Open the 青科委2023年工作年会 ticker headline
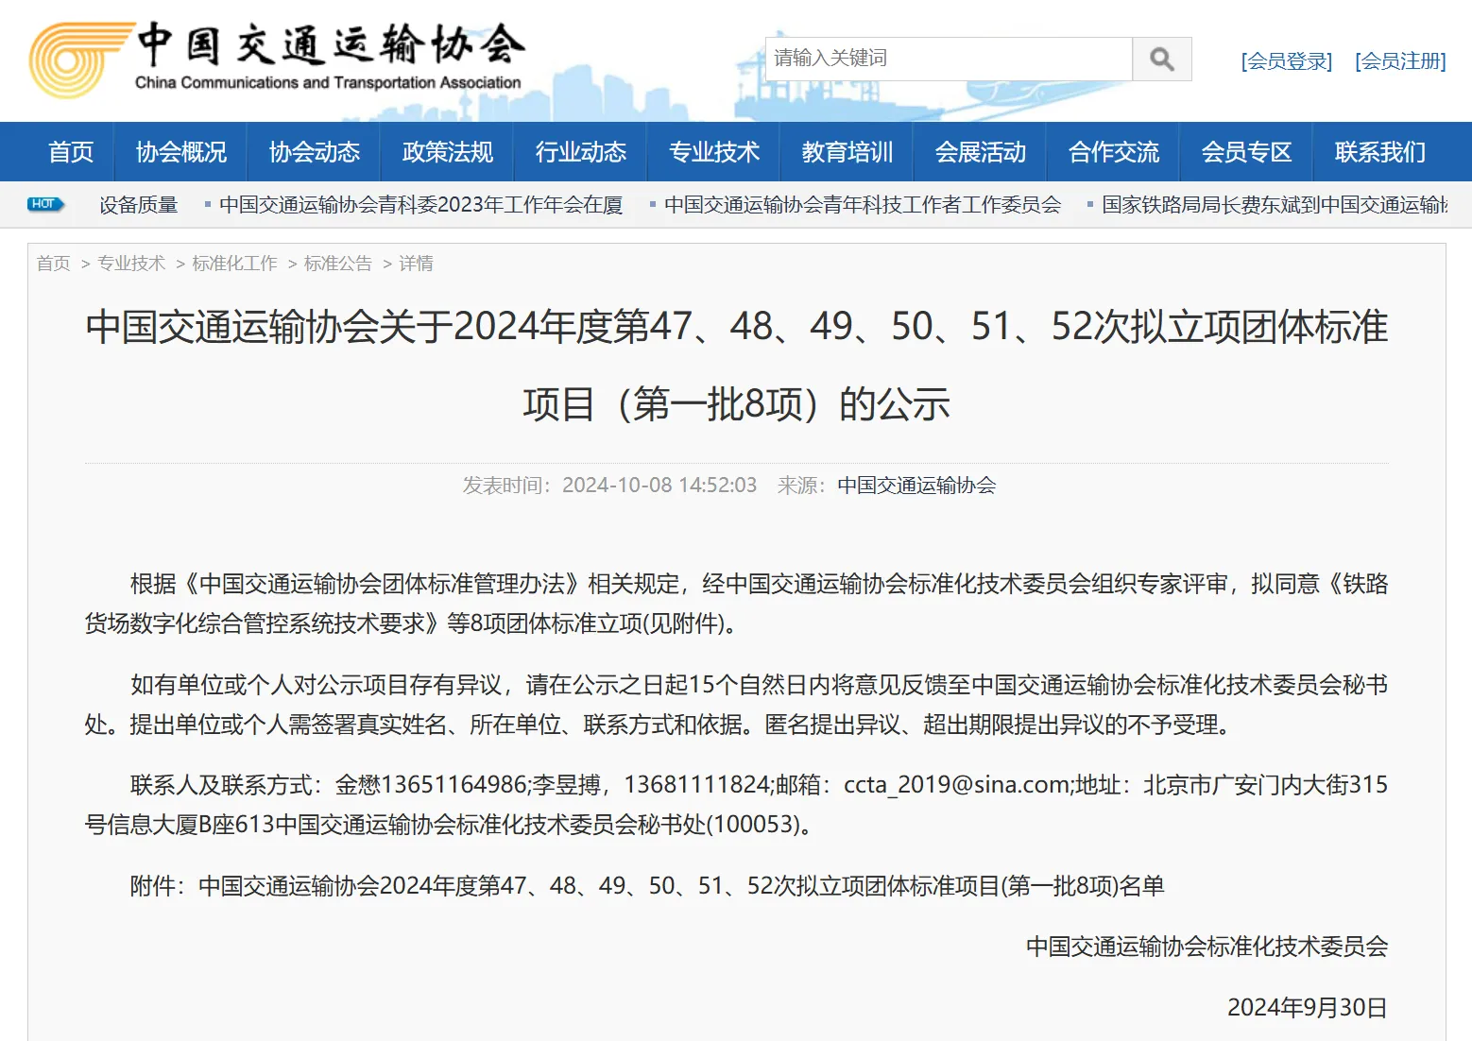 click(421, 205)
